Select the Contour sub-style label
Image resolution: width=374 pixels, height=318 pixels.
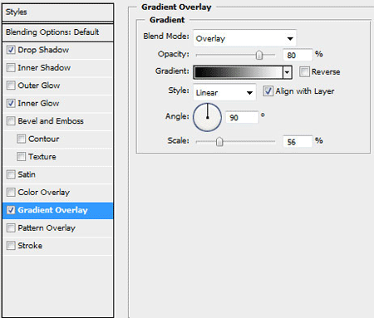pyautogui.click(x=44, y=139)
